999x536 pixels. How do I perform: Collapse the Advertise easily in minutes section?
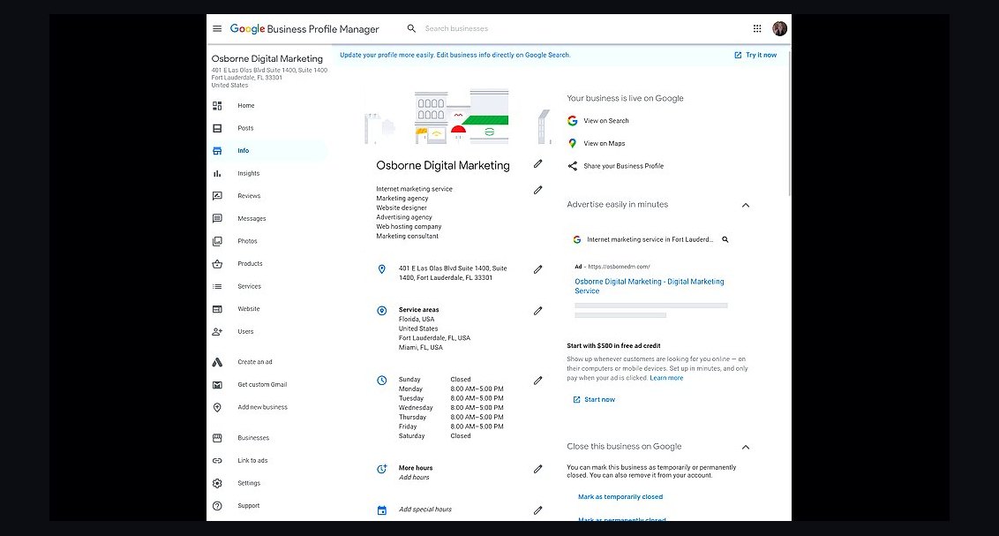pyautogui.click(x=746, y=205)
